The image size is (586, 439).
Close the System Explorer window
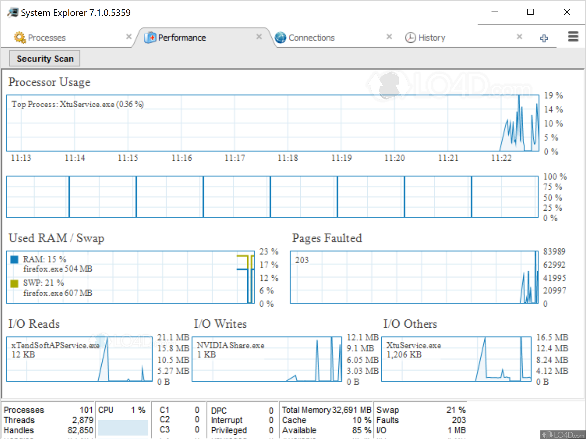[x=567, y=12]
